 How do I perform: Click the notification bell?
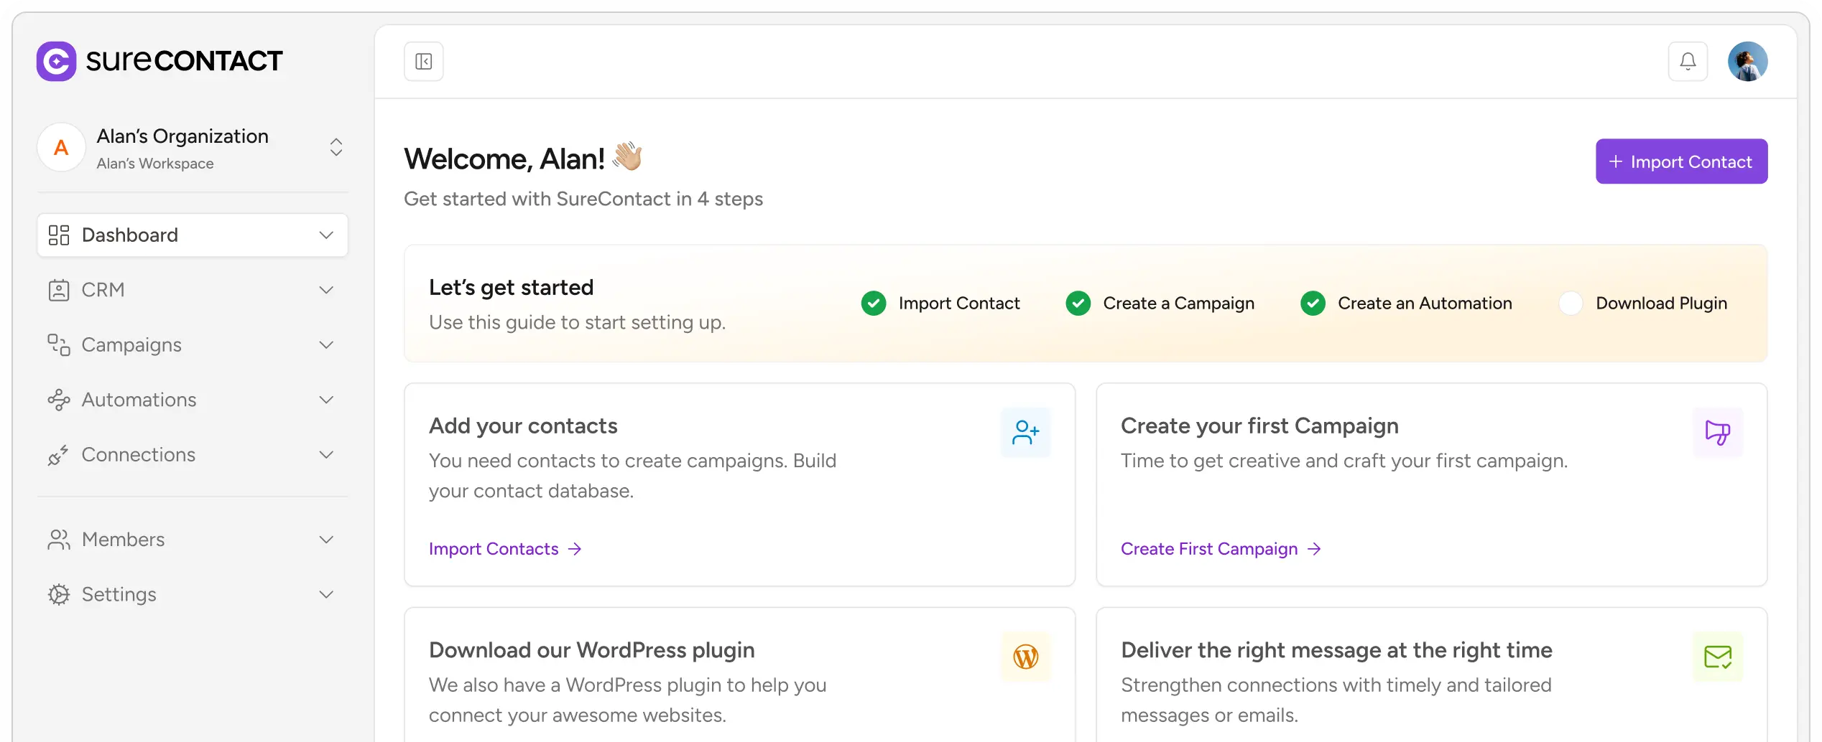point(1688,61)
